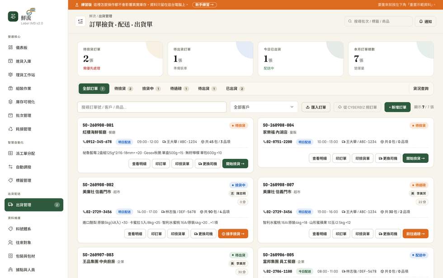Screen dimensions: 443x278
Task: Click 接手撿貨 on order SO-260908-002
Action: click(x=233, y=234)
